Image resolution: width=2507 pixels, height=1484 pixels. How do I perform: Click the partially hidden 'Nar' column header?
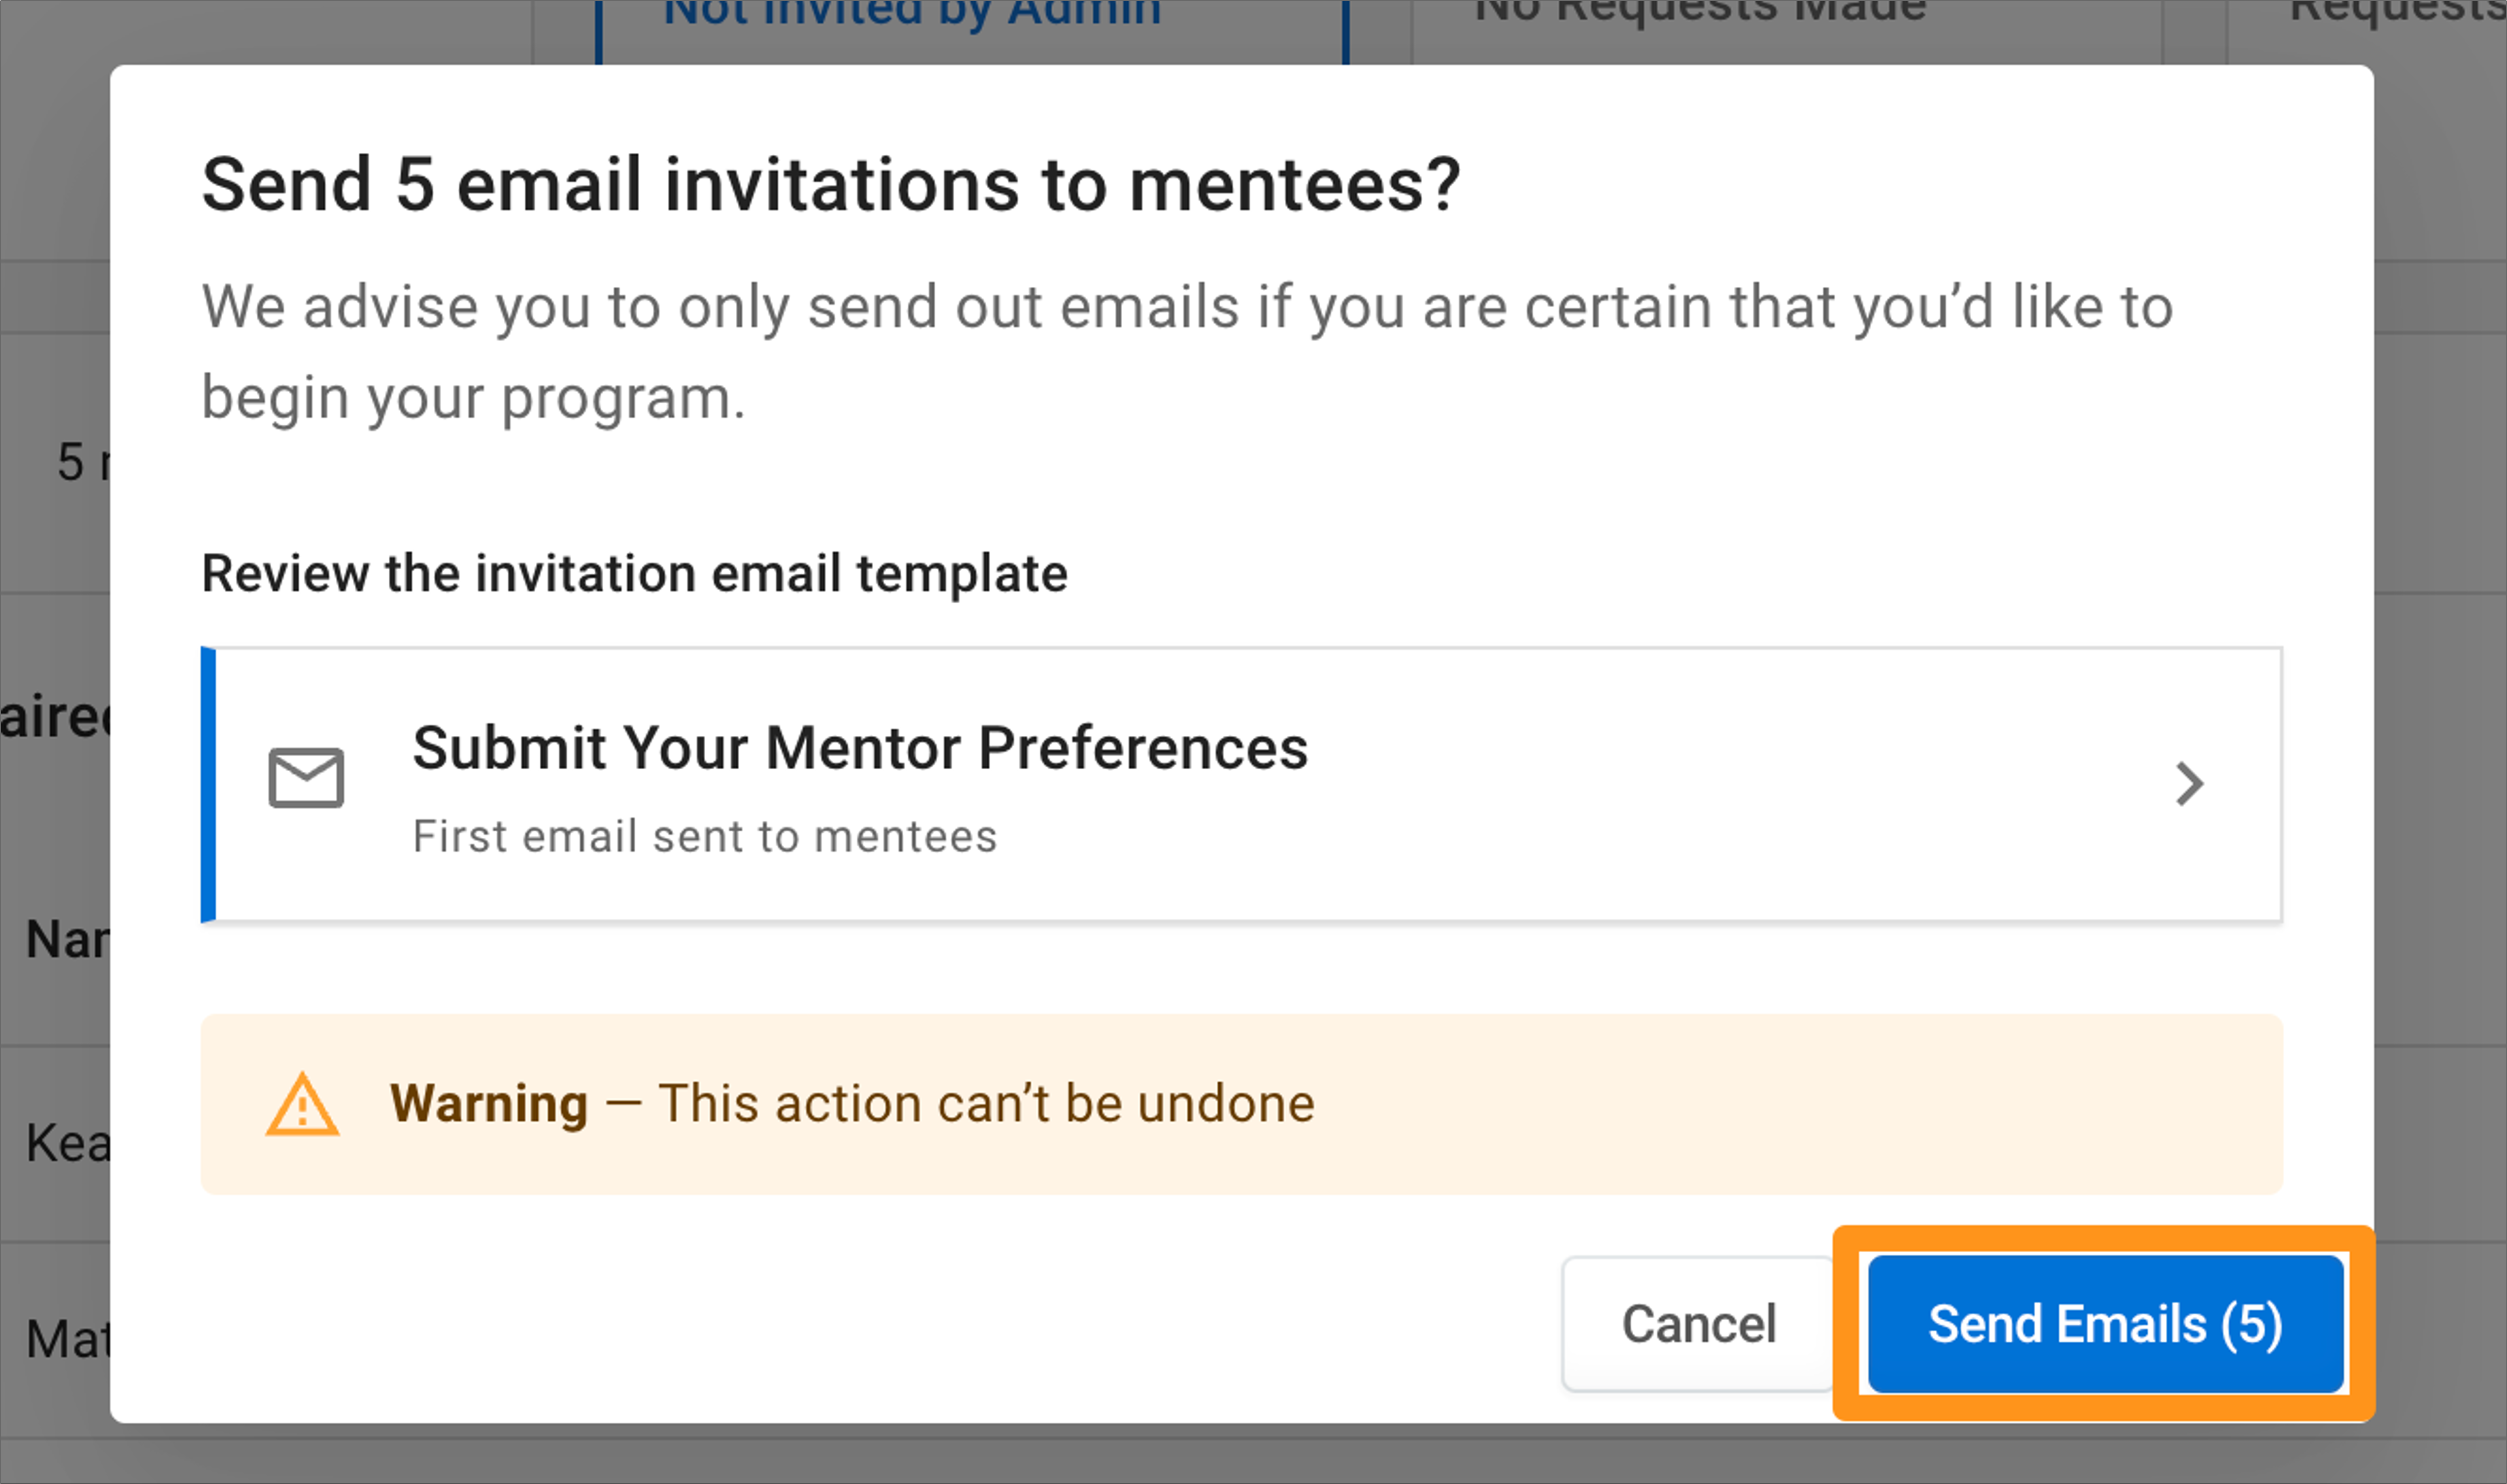coord(66,940)
